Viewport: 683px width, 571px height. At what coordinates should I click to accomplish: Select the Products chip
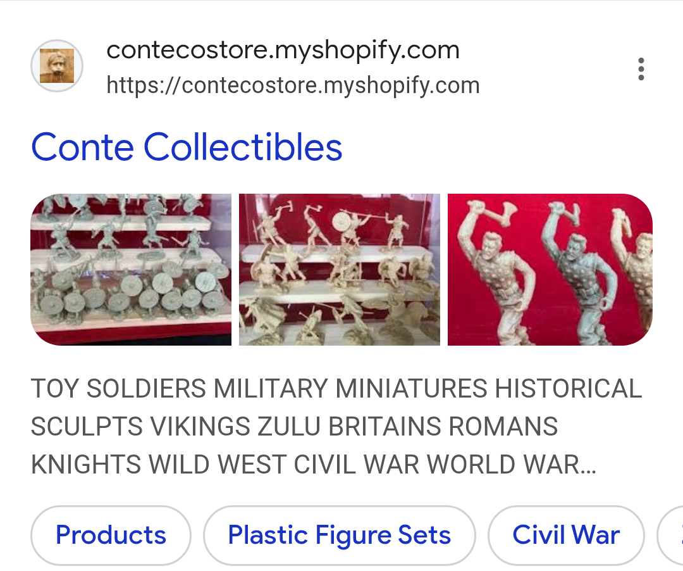pos(111,535)
